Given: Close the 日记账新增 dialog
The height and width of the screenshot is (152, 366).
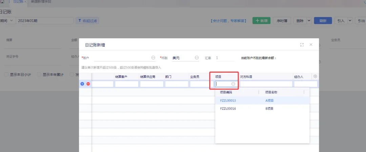Looking at the screenshot, I should click(x=311, y=44).
